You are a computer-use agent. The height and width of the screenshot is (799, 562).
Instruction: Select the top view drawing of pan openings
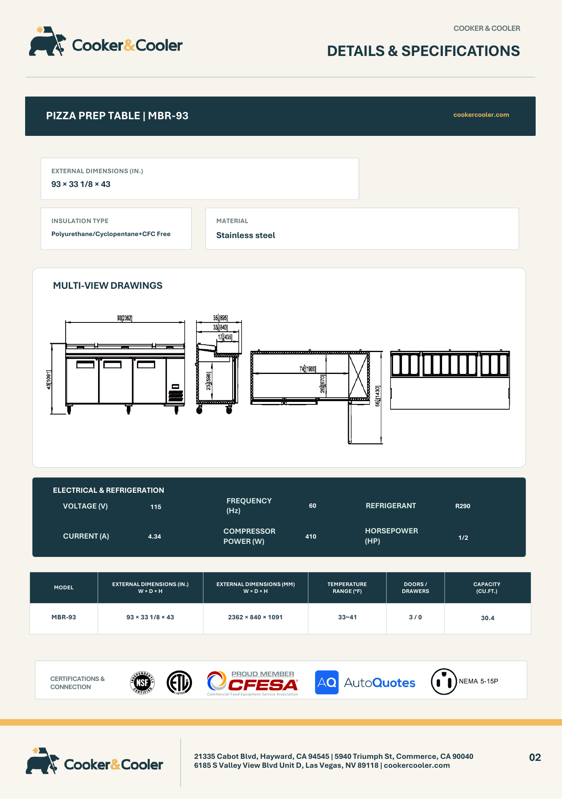(450, 380)
